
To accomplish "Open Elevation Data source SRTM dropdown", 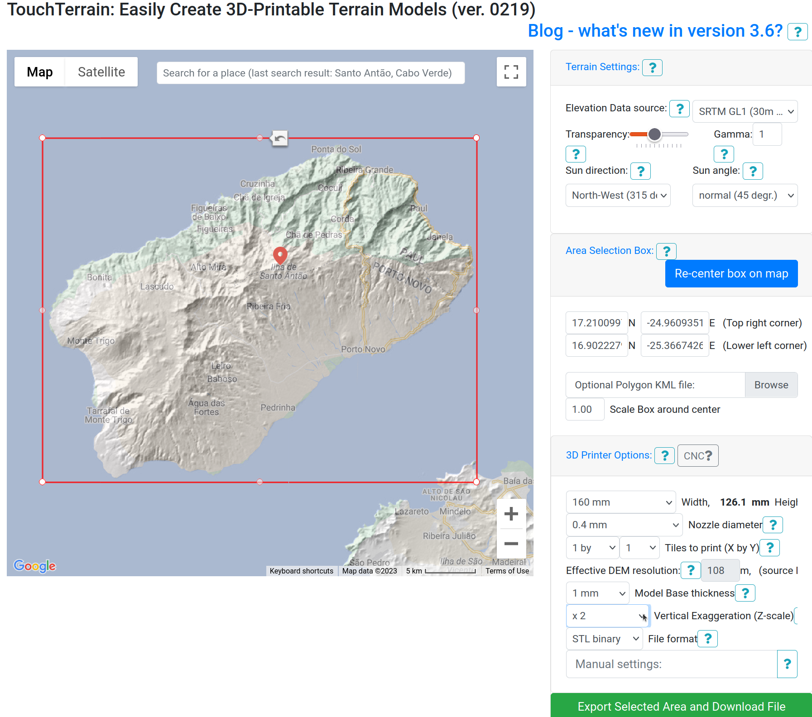I will [745, 111].
